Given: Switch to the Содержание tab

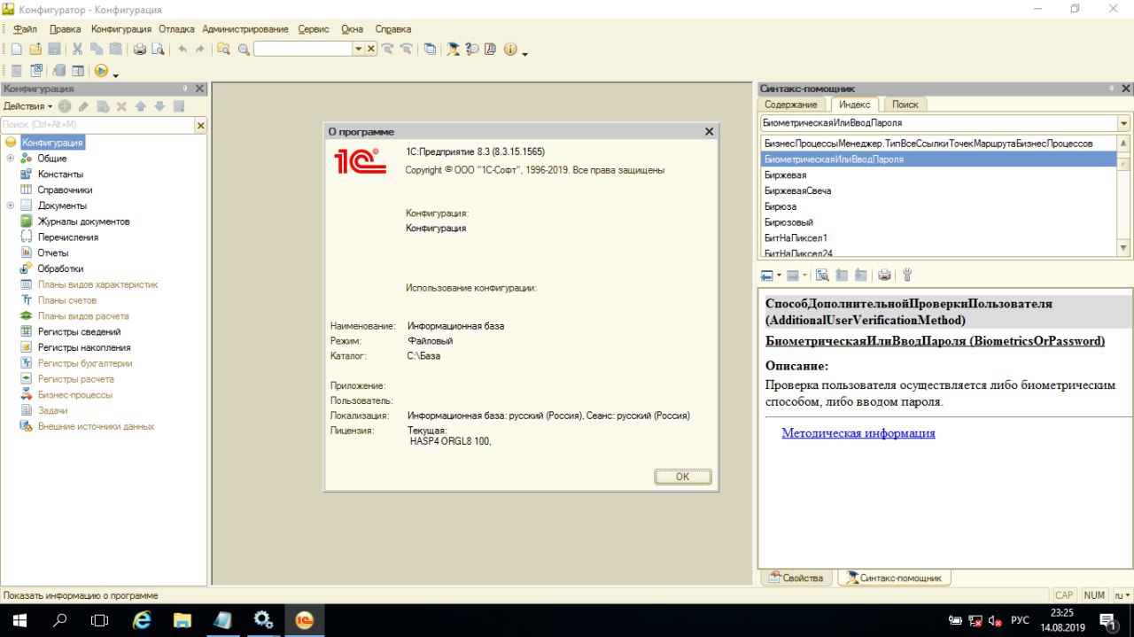Looking at the screenshot, I should 791,105.
